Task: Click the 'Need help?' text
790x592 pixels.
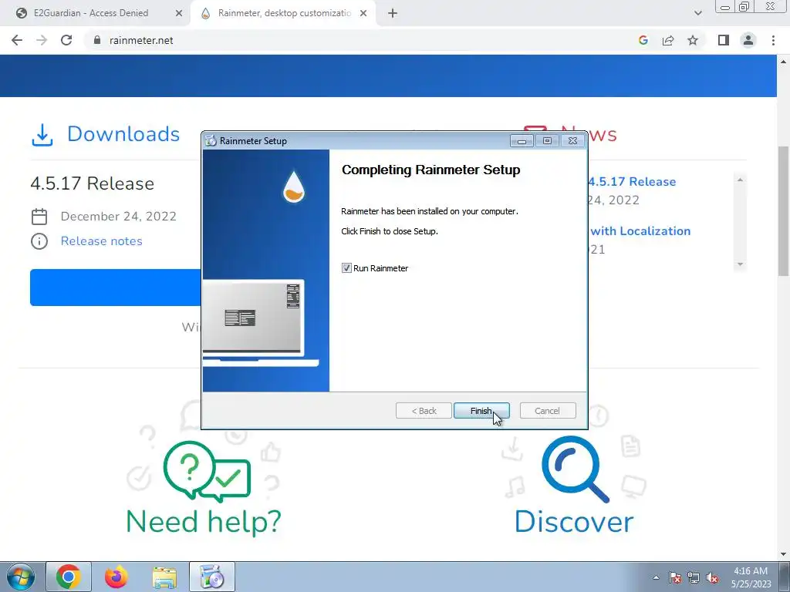Action: (204, 522)
